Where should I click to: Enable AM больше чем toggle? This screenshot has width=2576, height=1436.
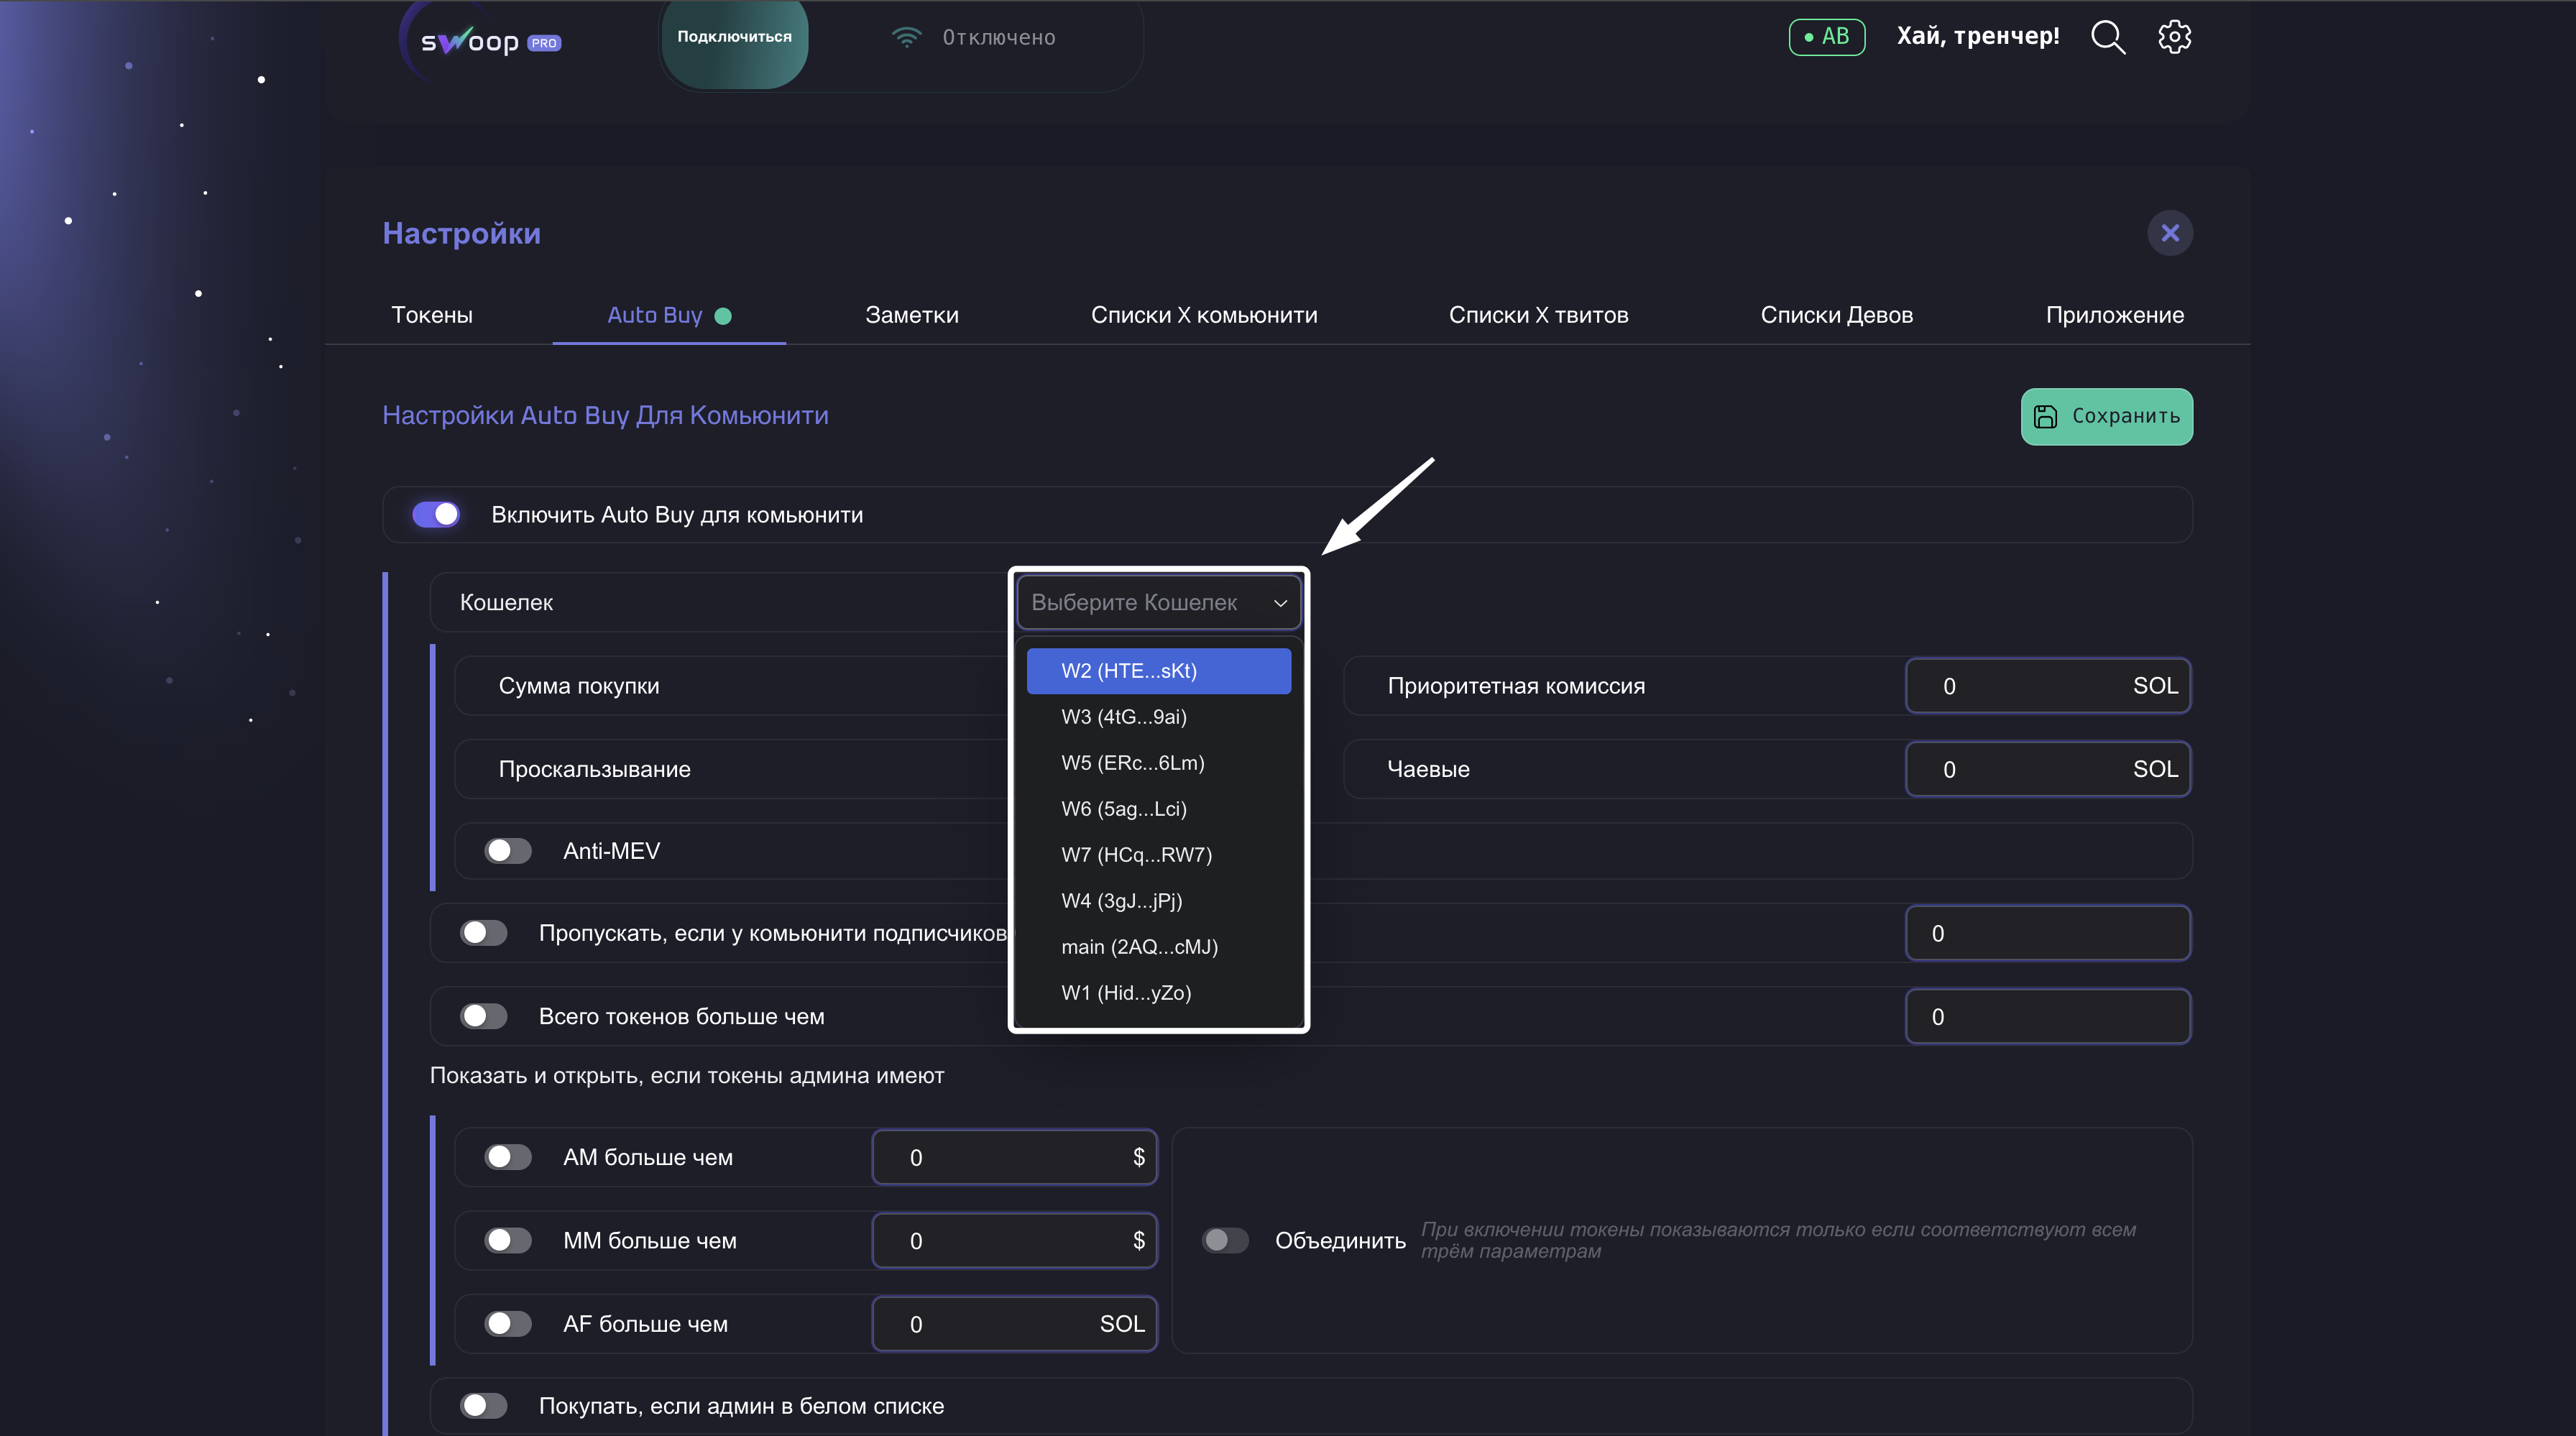point(508,1157)
